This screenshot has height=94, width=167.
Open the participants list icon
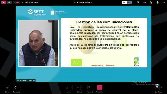click(151, 2)
